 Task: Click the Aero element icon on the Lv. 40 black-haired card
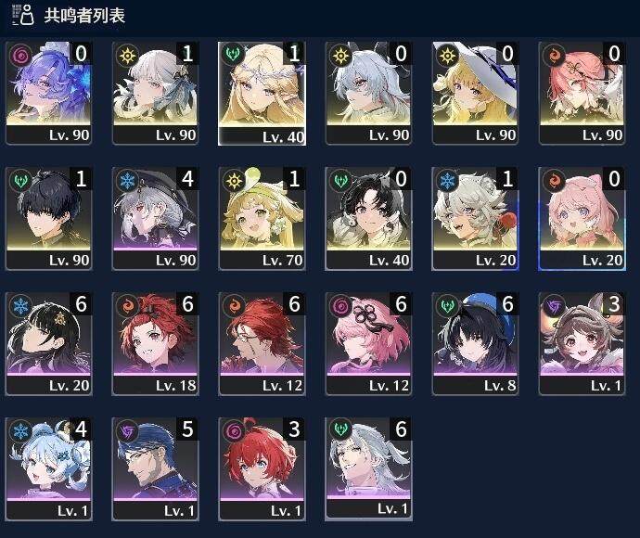[x=340, y=181]
